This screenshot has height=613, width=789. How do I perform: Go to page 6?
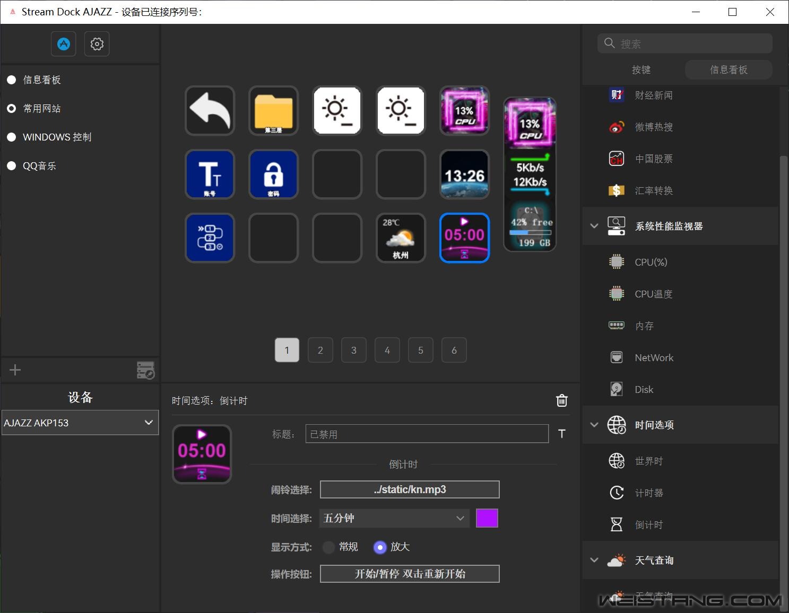tap(454, 350)
